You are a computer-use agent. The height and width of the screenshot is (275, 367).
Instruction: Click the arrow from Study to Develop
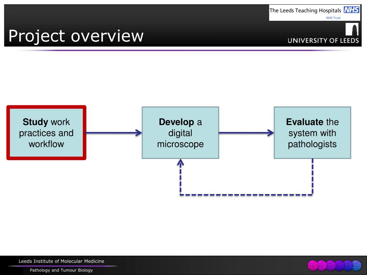(114, 133)
